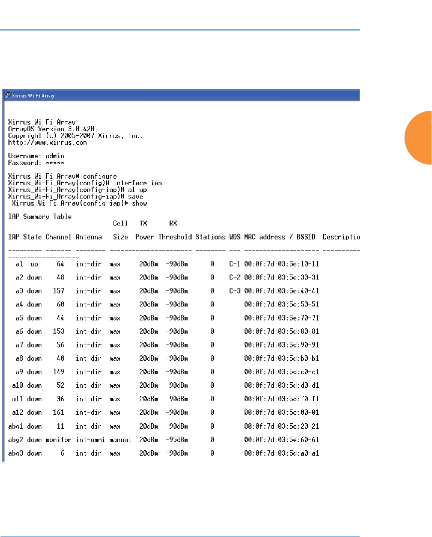Click the manual cell size value
Screen dimensions: 432x537
[x=121, y=440]
